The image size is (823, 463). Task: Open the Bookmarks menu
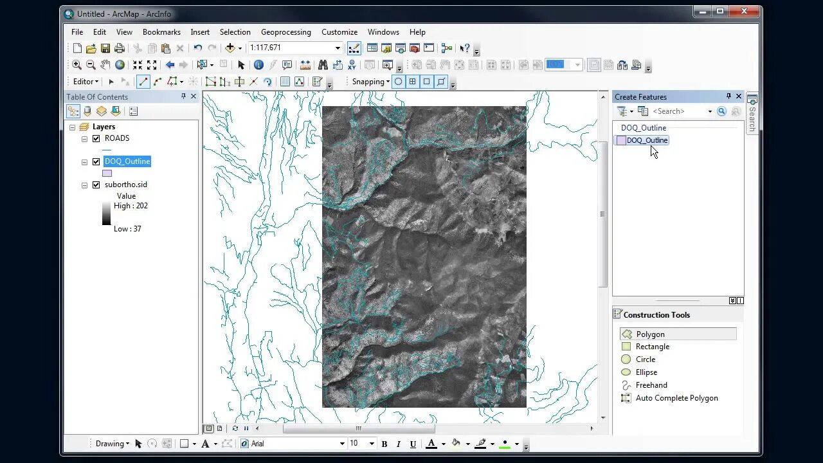pyautogui.click(x=161, y=32)
